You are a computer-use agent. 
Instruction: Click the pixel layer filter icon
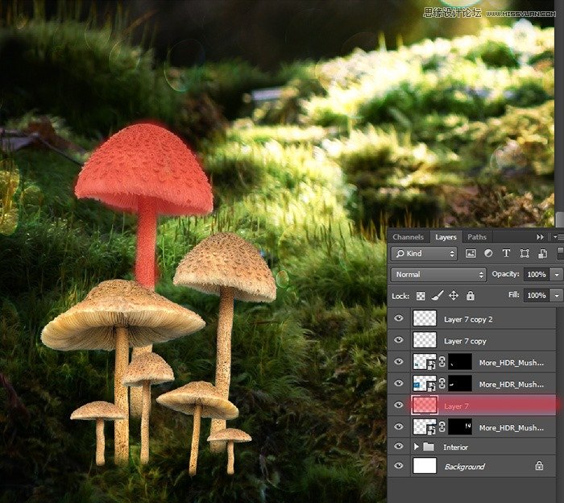(471, 254)
